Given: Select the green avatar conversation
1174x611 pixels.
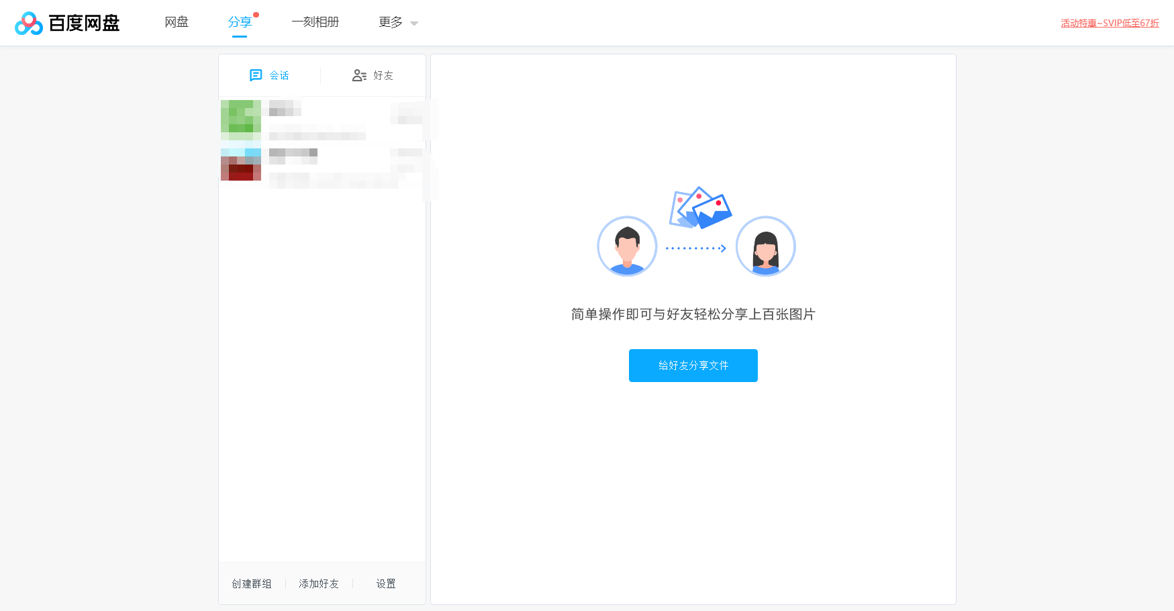Looking at the screenshot, I should point(240,119).
